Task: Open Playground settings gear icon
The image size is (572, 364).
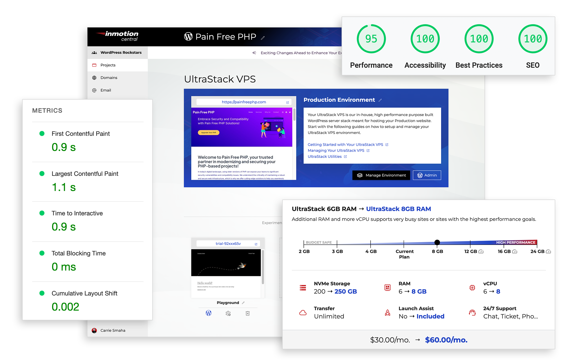Action: (228, 313)
